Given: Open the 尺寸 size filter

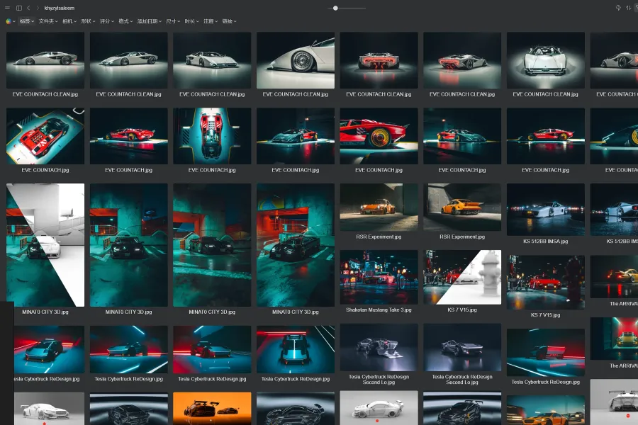Looking at the screenshot, I should click(173, 21).
